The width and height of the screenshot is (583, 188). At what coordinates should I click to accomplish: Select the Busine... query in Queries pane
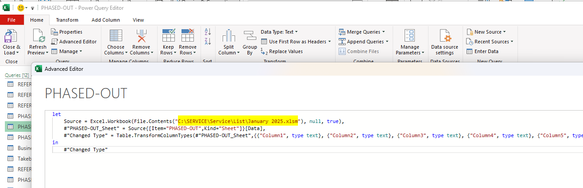[x=19, y=148]
